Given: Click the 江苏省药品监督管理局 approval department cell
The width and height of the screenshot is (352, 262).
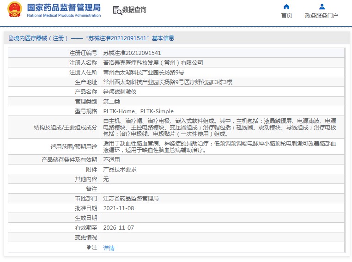Looking at the screenshot, I should [x=131, y=199].
